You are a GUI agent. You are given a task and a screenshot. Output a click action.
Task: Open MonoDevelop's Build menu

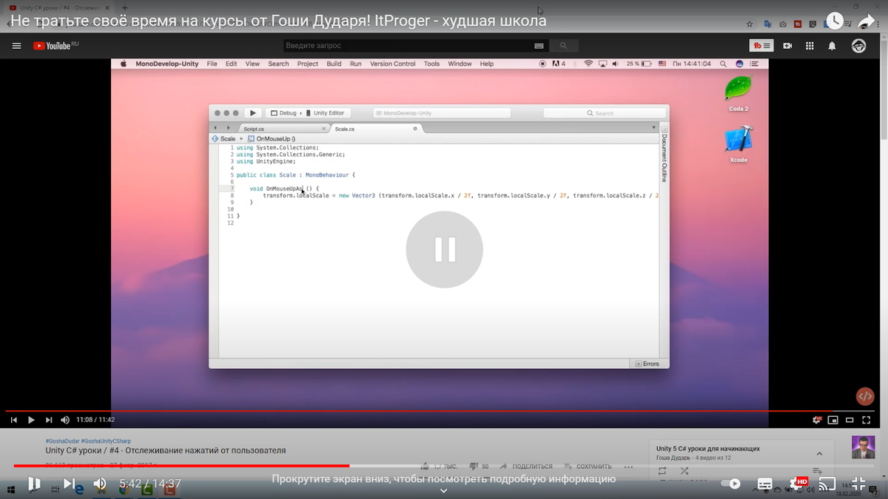click(334, 64)
